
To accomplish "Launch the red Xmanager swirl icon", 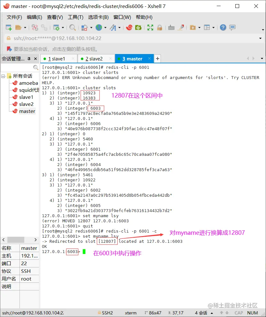I will [129, 28].
